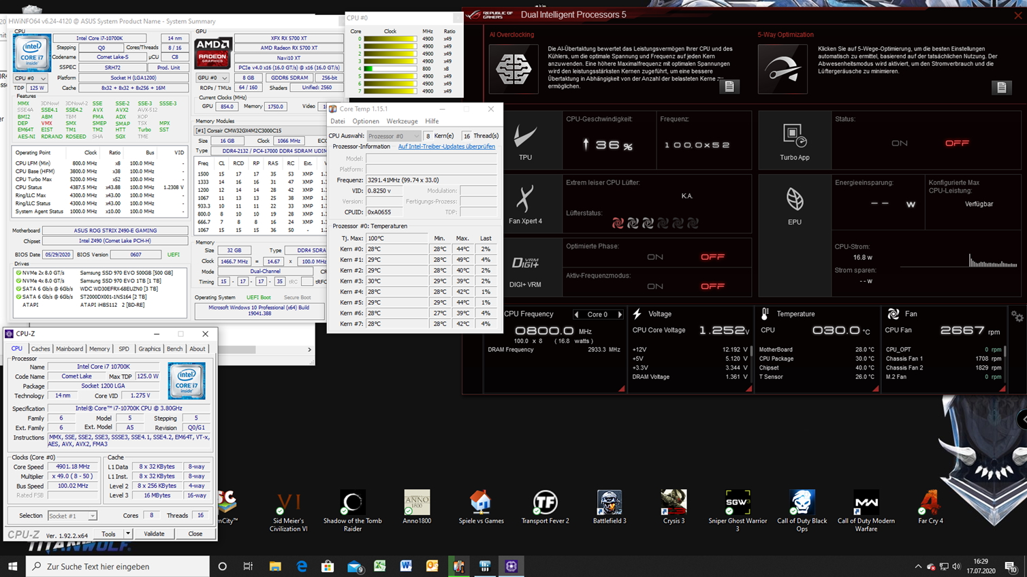Open HWiNFO GPU #0 selector dropdown
The image size is (1027, 577).
click(x=212, y=78)
